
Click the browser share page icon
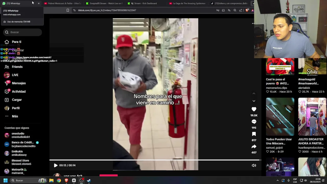coord(241,10)
